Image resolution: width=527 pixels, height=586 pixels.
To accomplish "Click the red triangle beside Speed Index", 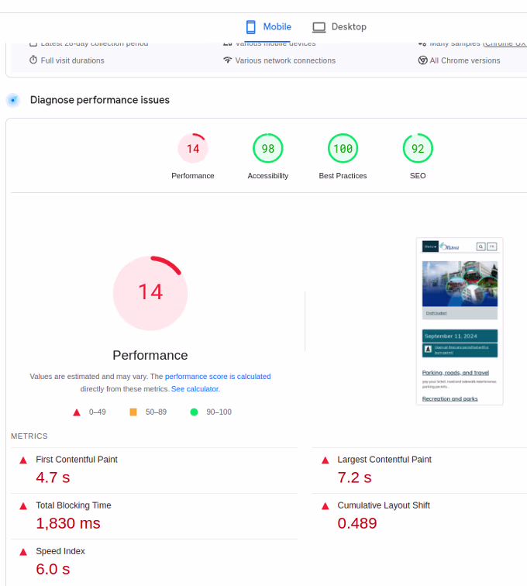I will [23, 553].
